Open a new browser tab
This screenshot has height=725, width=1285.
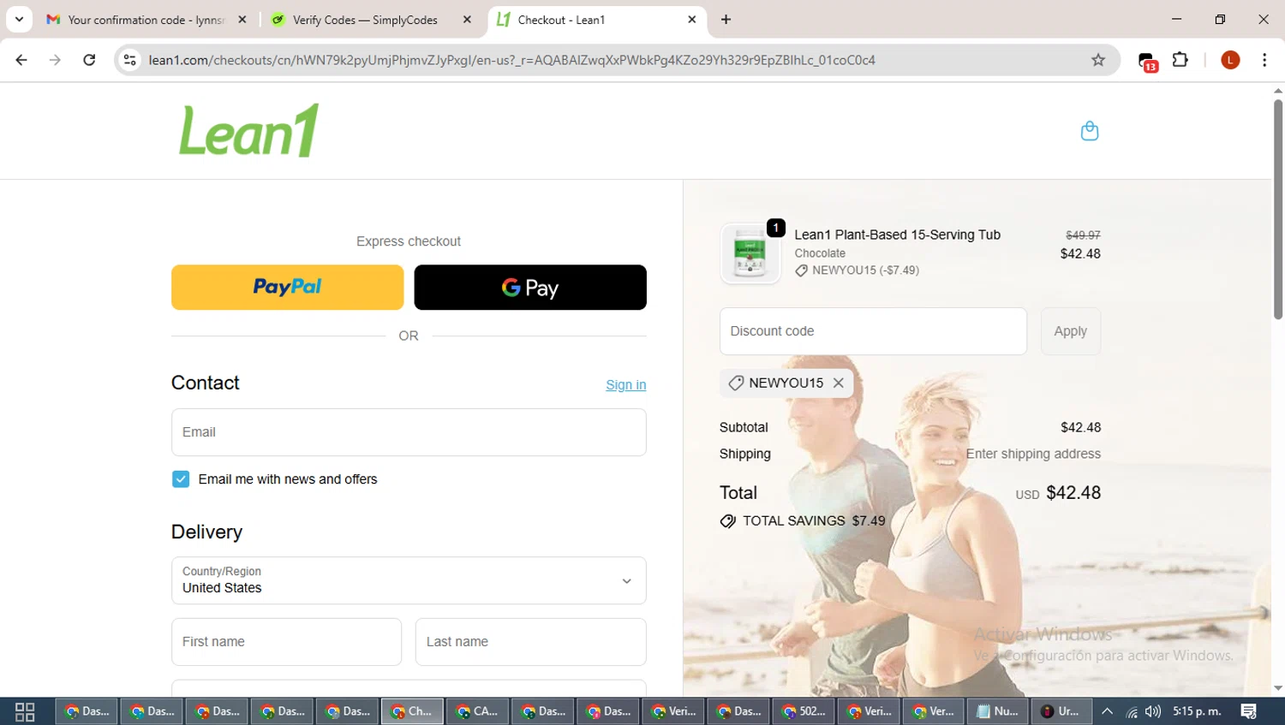726,19
